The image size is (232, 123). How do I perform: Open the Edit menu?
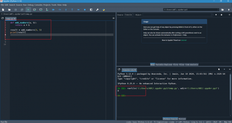tap(6, 5)
